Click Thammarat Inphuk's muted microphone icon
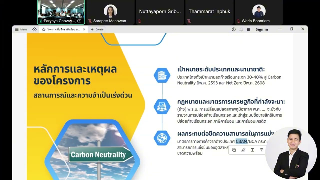This screenshot has height=180, width=320. [189, 21]
